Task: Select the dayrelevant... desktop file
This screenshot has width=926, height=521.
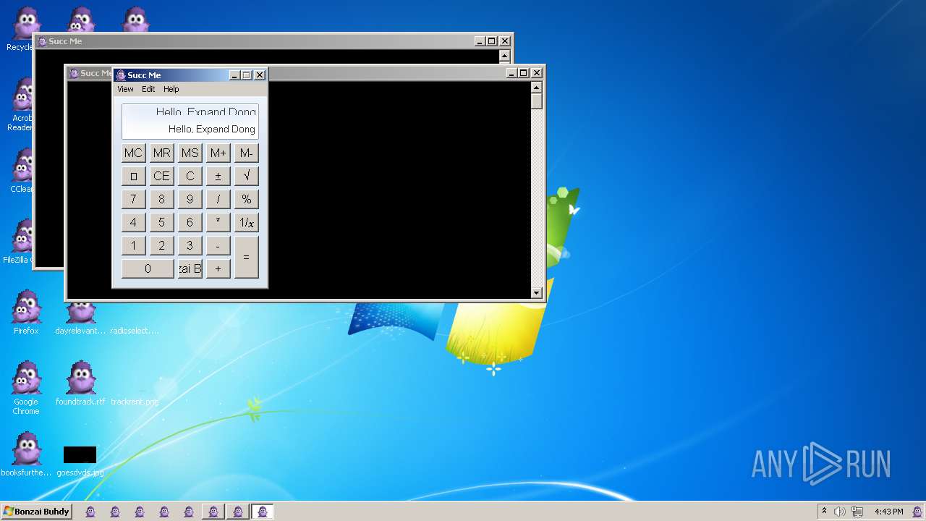Action: click(80, 317)
